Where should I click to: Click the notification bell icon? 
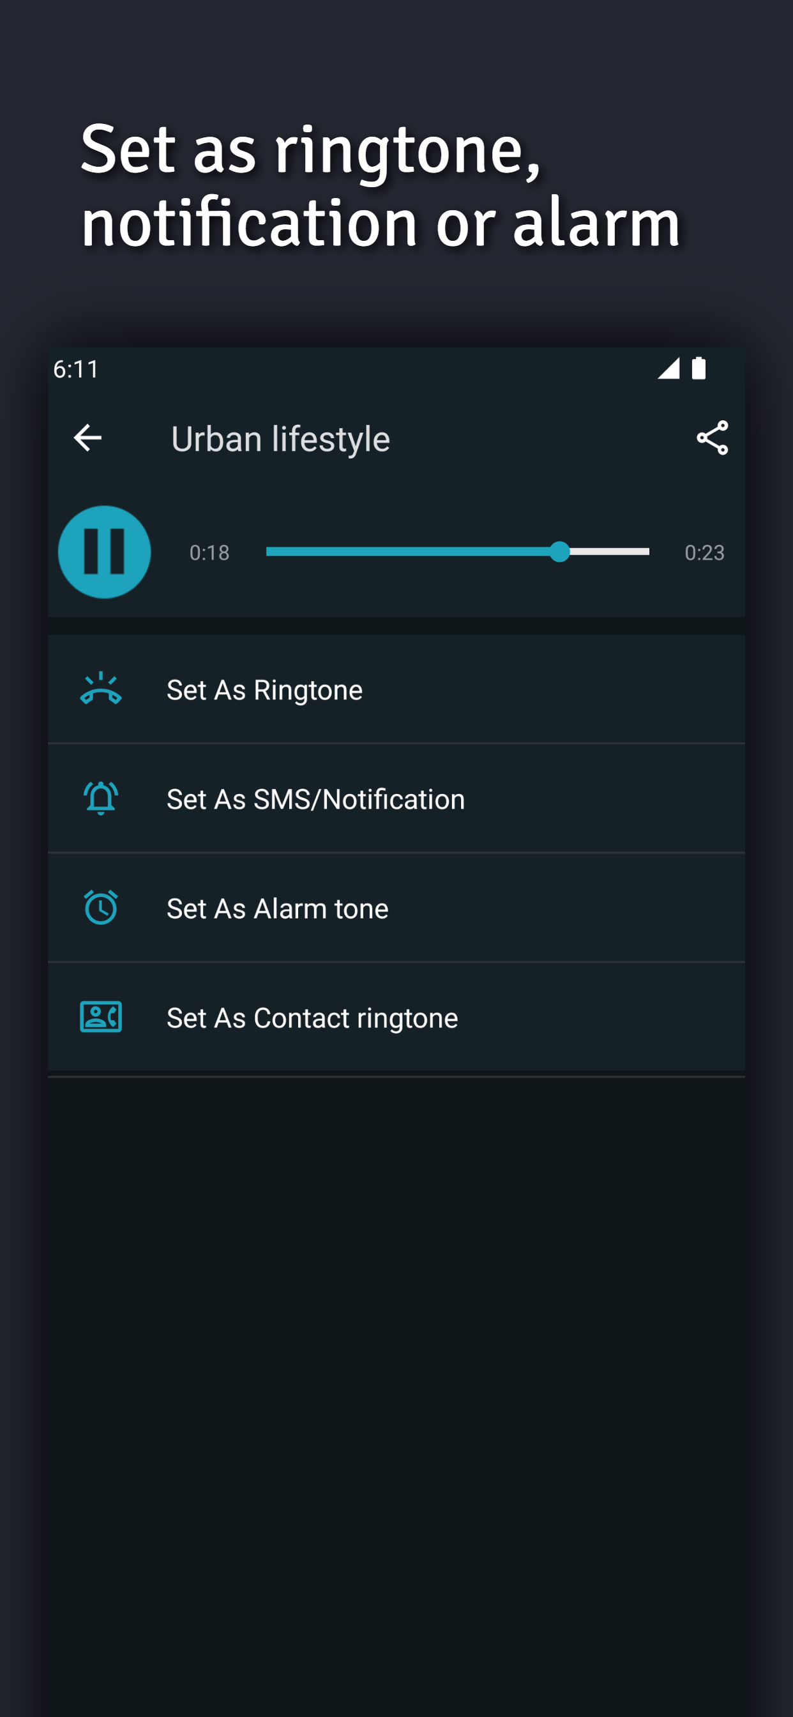click(101, 798)
